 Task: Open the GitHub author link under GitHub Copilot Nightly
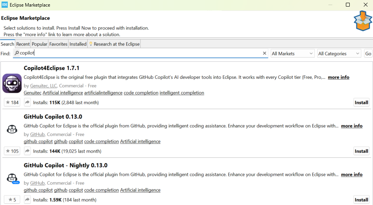[37, 183]
